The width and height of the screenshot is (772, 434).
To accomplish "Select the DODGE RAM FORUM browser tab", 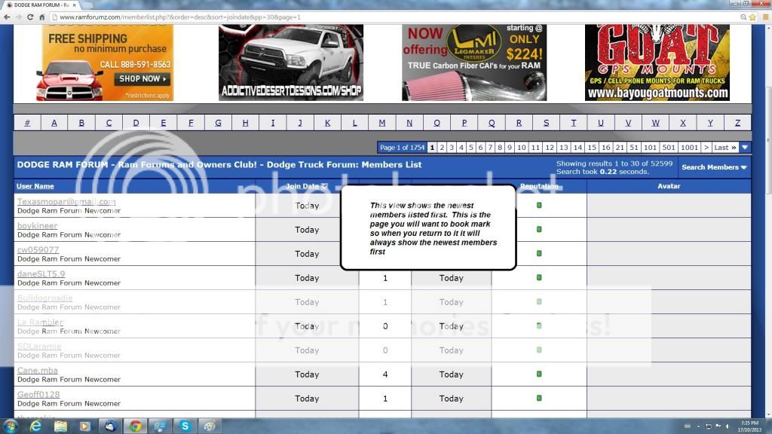I will point(41,5).
